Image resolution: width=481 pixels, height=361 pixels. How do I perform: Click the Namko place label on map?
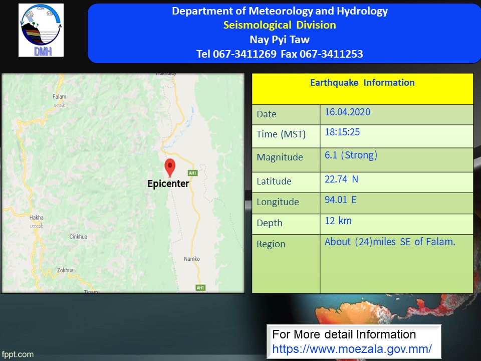(192, 259)
